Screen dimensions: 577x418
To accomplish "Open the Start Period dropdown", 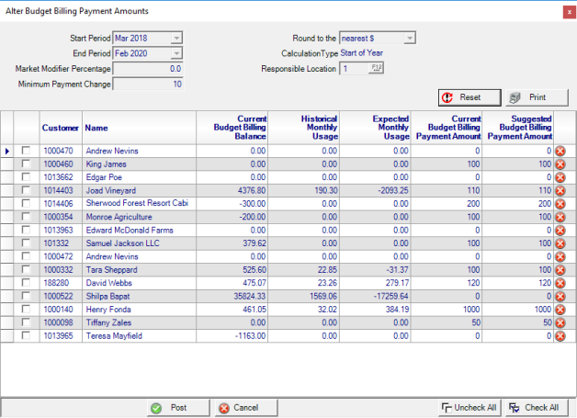I will [176, 39].
